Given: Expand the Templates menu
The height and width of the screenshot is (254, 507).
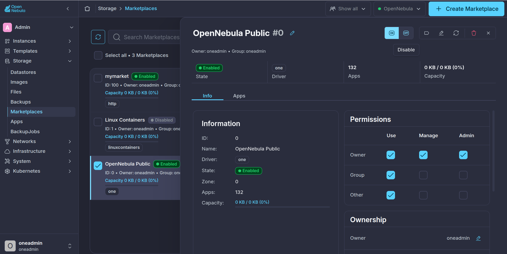Looking at the screenshot, I should tap(70, 51).
